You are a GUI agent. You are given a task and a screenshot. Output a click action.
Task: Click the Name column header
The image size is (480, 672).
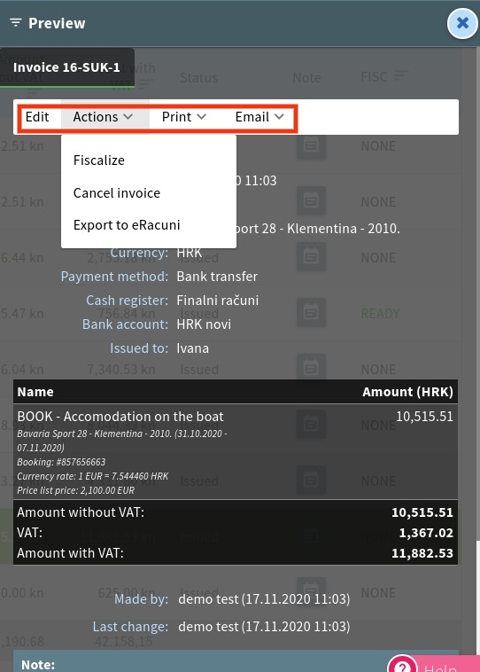pos(35,392)
